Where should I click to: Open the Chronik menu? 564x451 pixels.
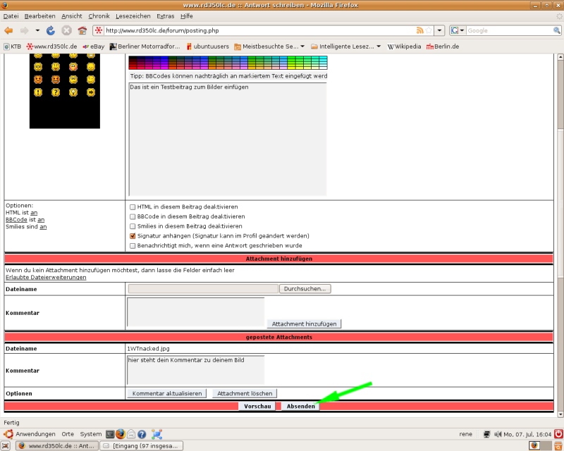tap(99, 16)
